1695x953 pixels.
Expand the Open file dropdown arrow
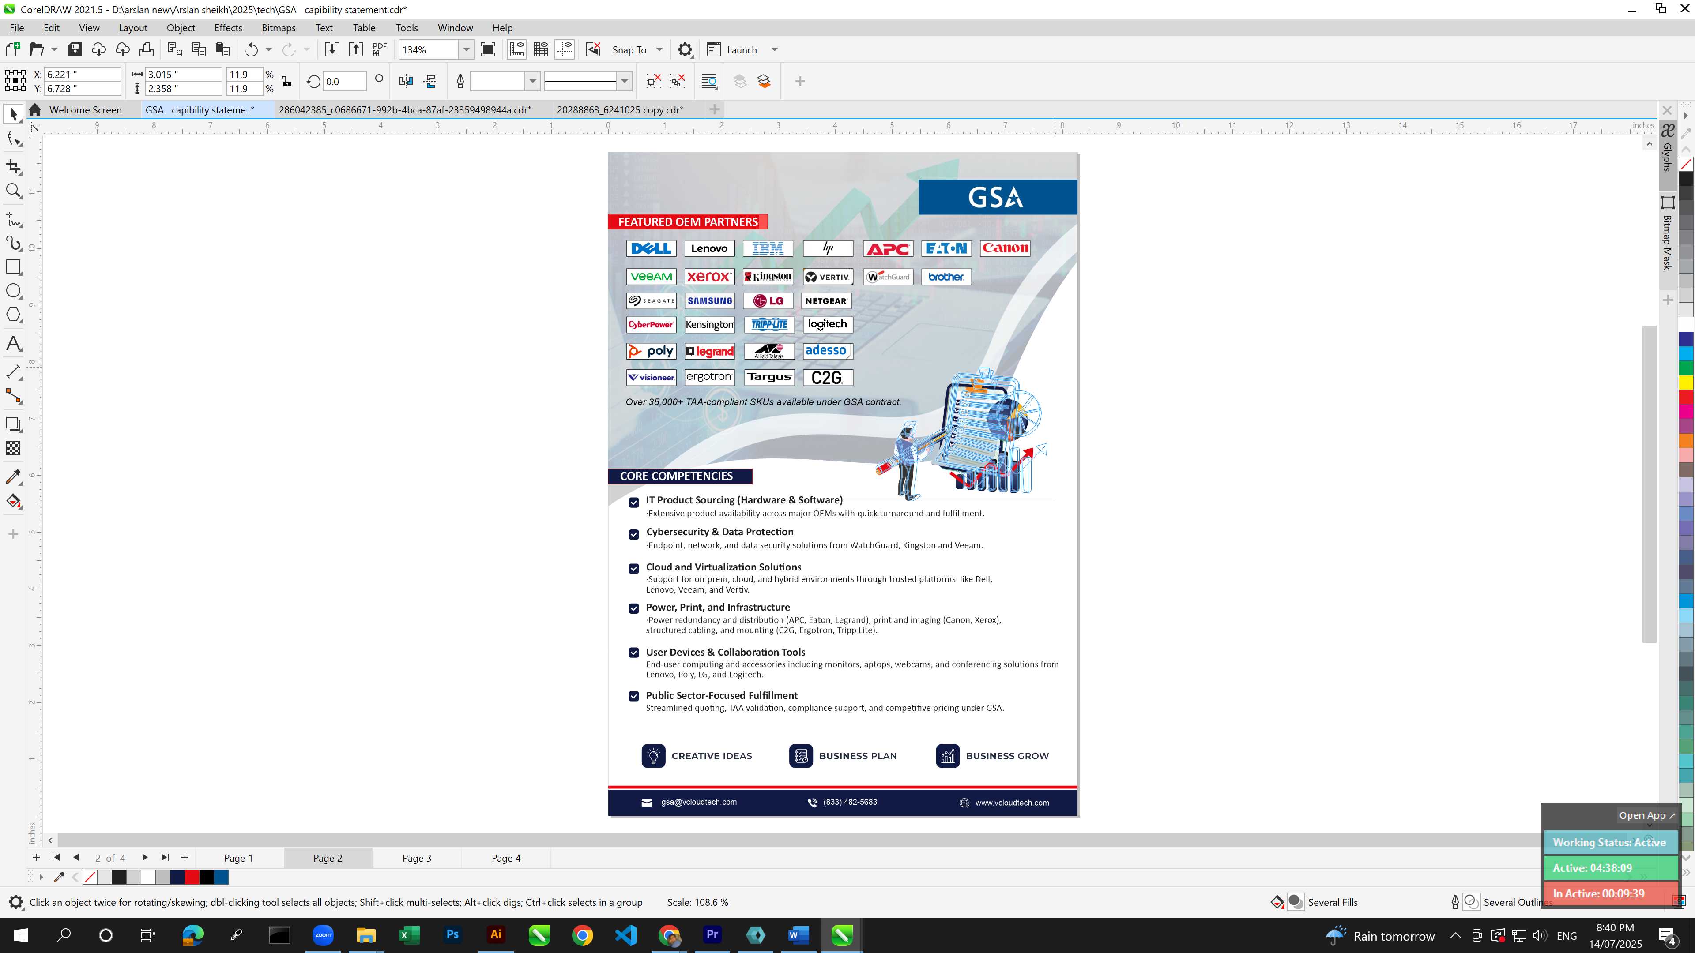tap(54, 49)
